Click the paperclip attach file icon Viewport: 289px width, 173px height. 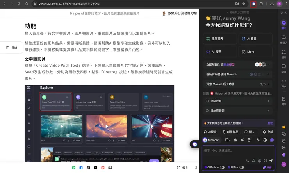(235, 140)
